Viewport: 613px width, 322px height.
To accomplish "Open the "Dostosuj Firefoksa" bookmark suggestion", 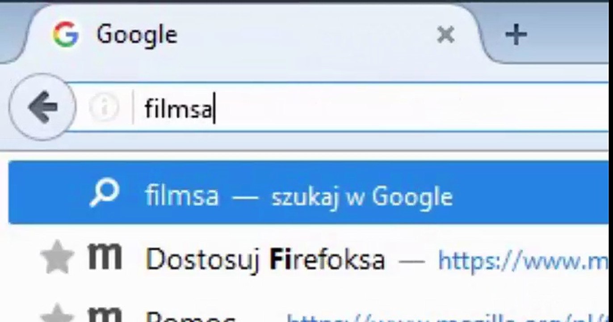I will [x=265, y=259].
